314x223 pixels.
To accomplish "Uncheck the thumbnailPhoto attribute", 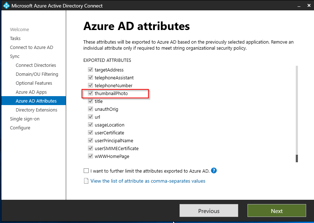I will [x=90, y=93].
